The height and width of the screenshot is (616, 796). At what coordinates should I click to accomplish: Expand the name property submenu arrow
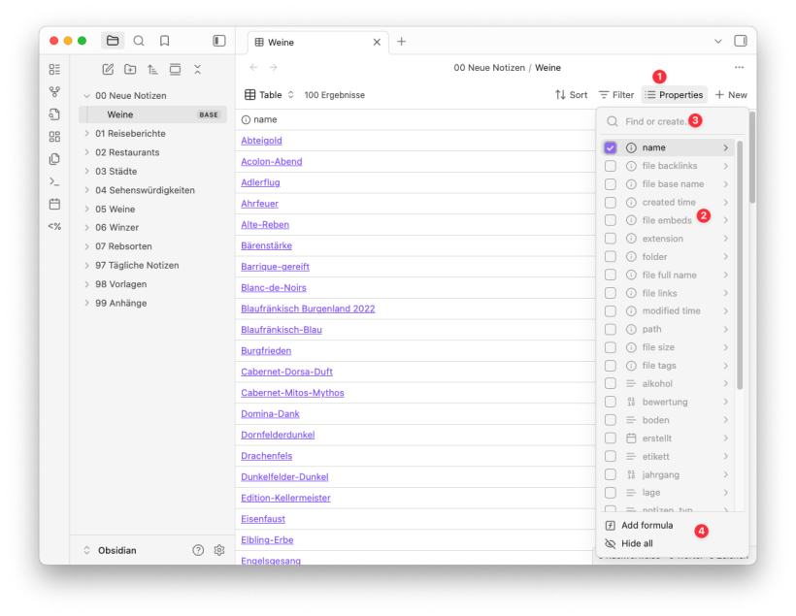(x=725, y=147)
